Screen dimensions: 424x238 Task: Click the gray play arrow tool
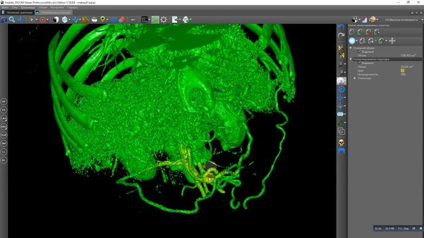click(x=32, y=19)
